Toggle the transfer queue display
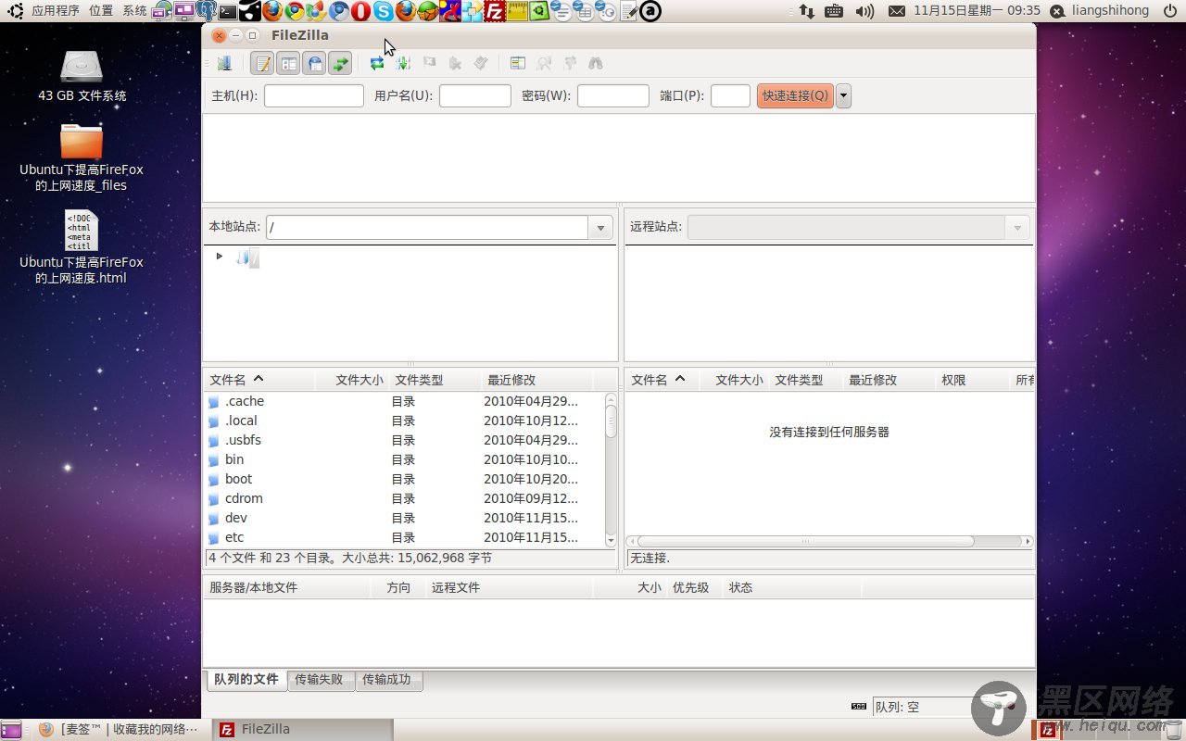Viewport: 1186px width, 741px height. (341, 64)
